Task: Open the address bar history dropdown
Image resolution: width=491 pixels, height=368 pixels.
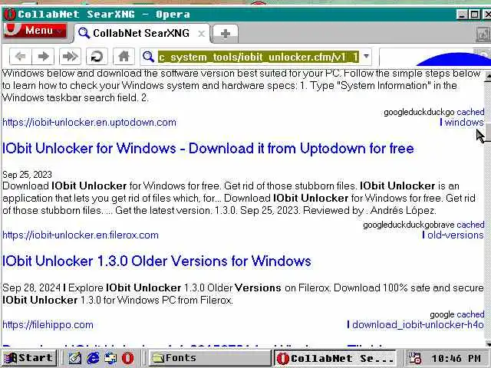Action: tap(366, 57)
